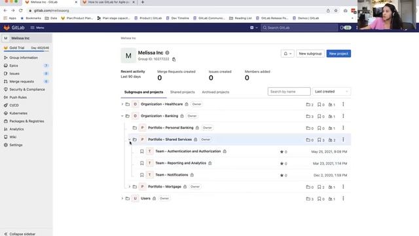
Task: Click the Packages & Registries icon
Action: [6, 121]
